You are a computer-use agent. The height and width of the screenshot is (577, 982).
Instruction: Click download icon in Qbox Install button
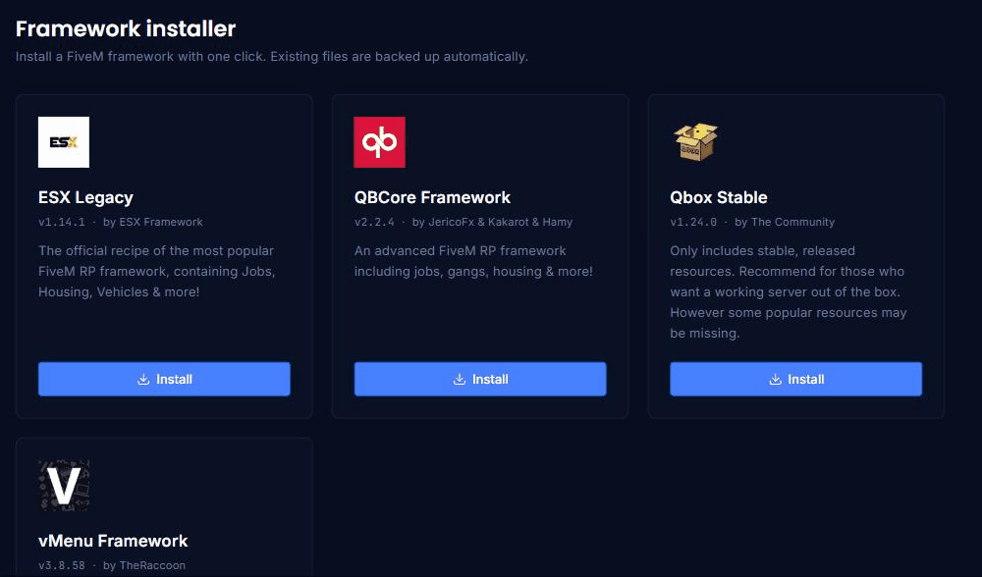[776, 379]
